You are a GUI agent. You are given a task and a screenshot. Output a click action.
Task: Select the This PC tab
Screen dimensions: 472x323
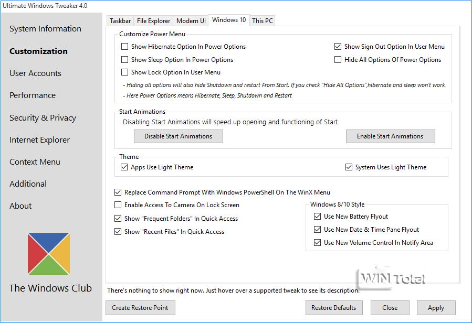262,21
